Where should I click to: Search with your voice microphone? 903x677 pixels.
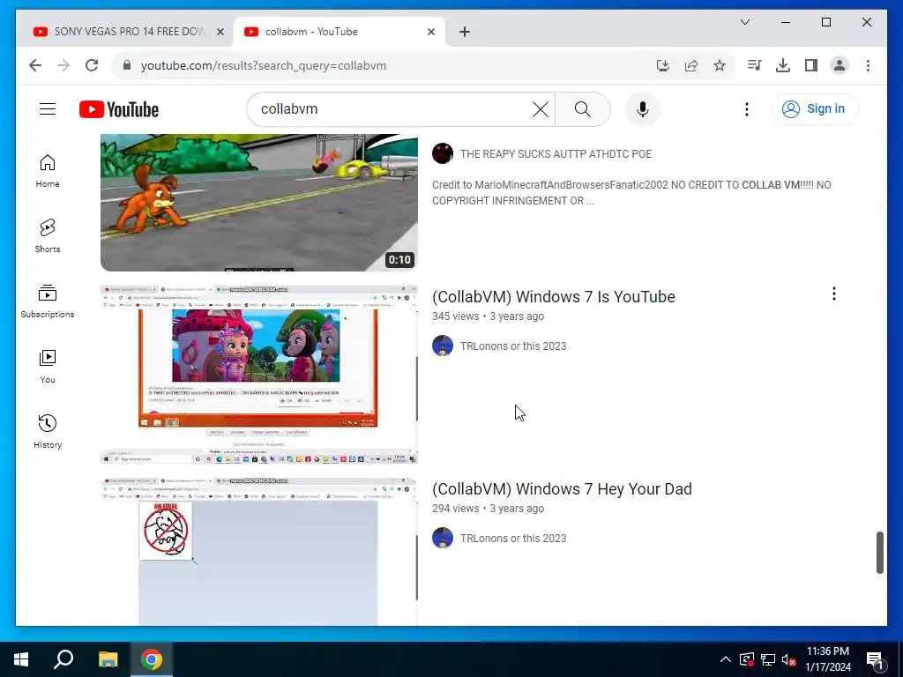[x=643, y=108]
